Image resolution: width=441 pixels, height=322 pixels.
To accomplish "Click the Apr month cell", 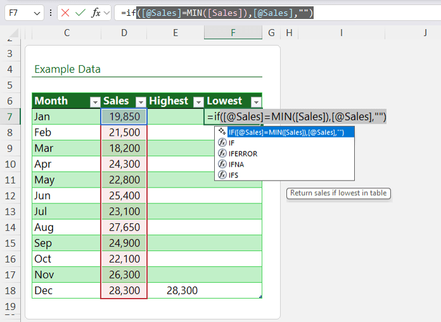I will pyautogui.click(x=67, y=164).
